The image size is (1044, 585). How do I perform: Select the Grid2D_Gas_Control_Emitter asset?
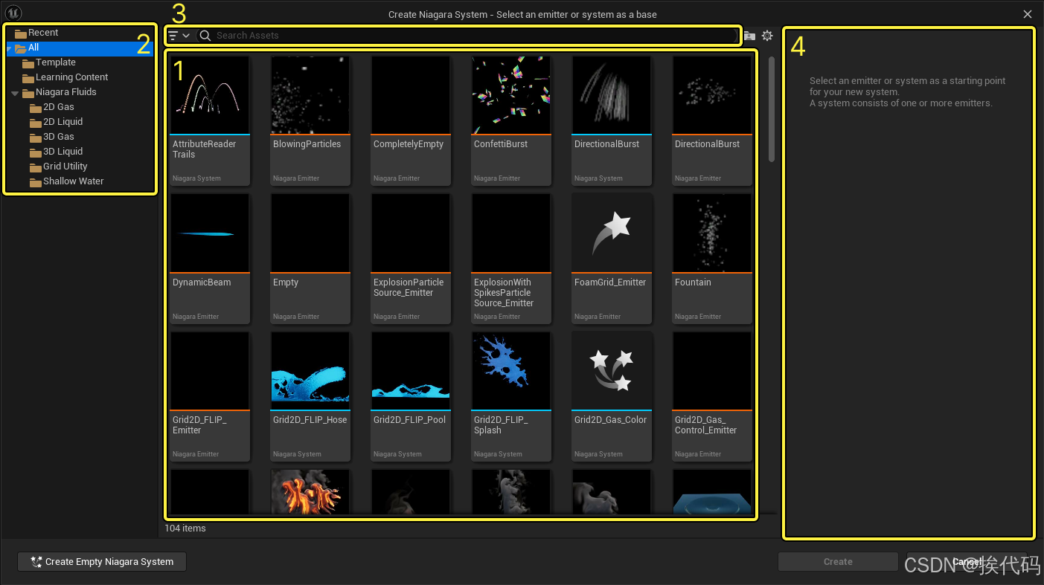712,396
